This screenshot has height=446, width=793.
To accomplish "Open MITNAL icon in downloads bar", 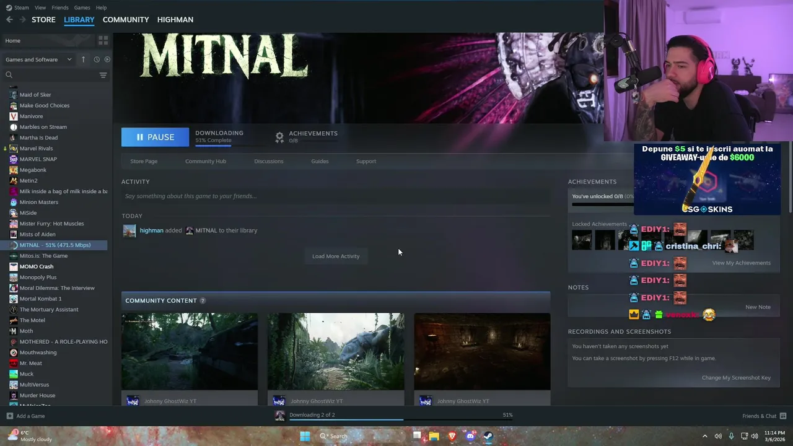I will coord(280,416).
